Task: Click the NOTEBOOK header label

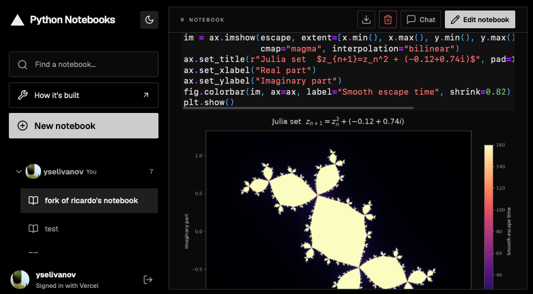Action: pyautogui.click(x=207, y=20)
